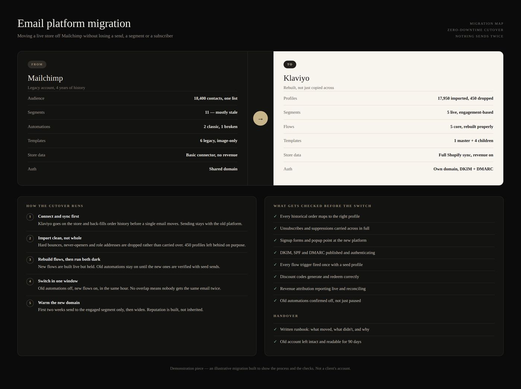Click checkmark beside Old automations confirmed off
The image size is (521, 389).
click(275, 301)
